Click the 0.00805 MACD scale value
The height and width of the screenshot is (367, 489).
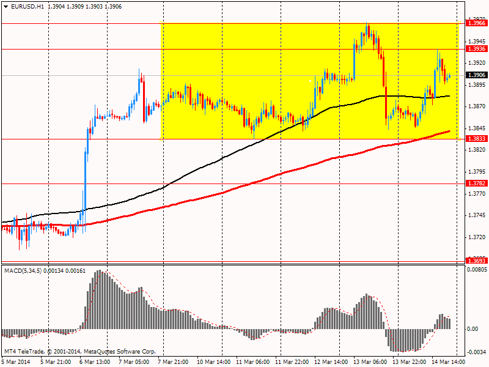(x=477, y=269)
